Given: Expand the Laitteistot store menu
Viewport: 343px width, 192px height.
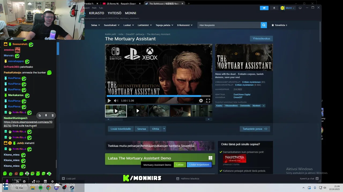Looking at the screenshot, I should click(x=145, y=25).
